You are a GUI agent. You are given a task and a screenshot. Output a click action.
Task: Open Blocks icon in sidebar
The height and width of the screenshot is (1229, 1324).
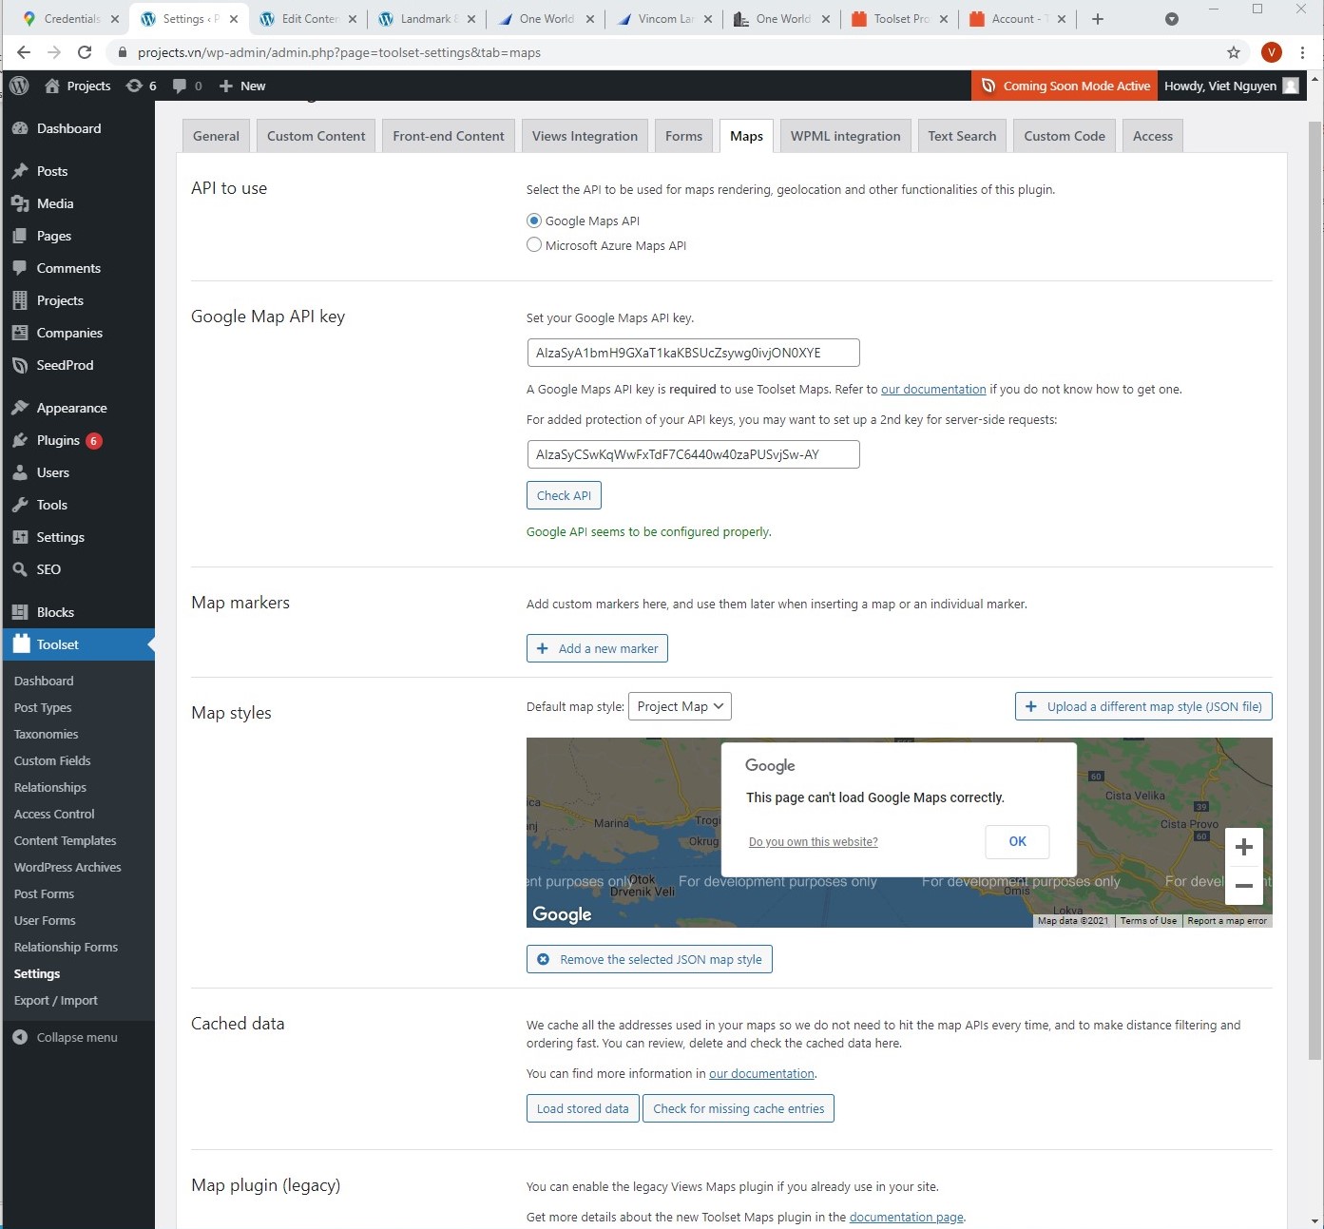(x=20, y=612)
